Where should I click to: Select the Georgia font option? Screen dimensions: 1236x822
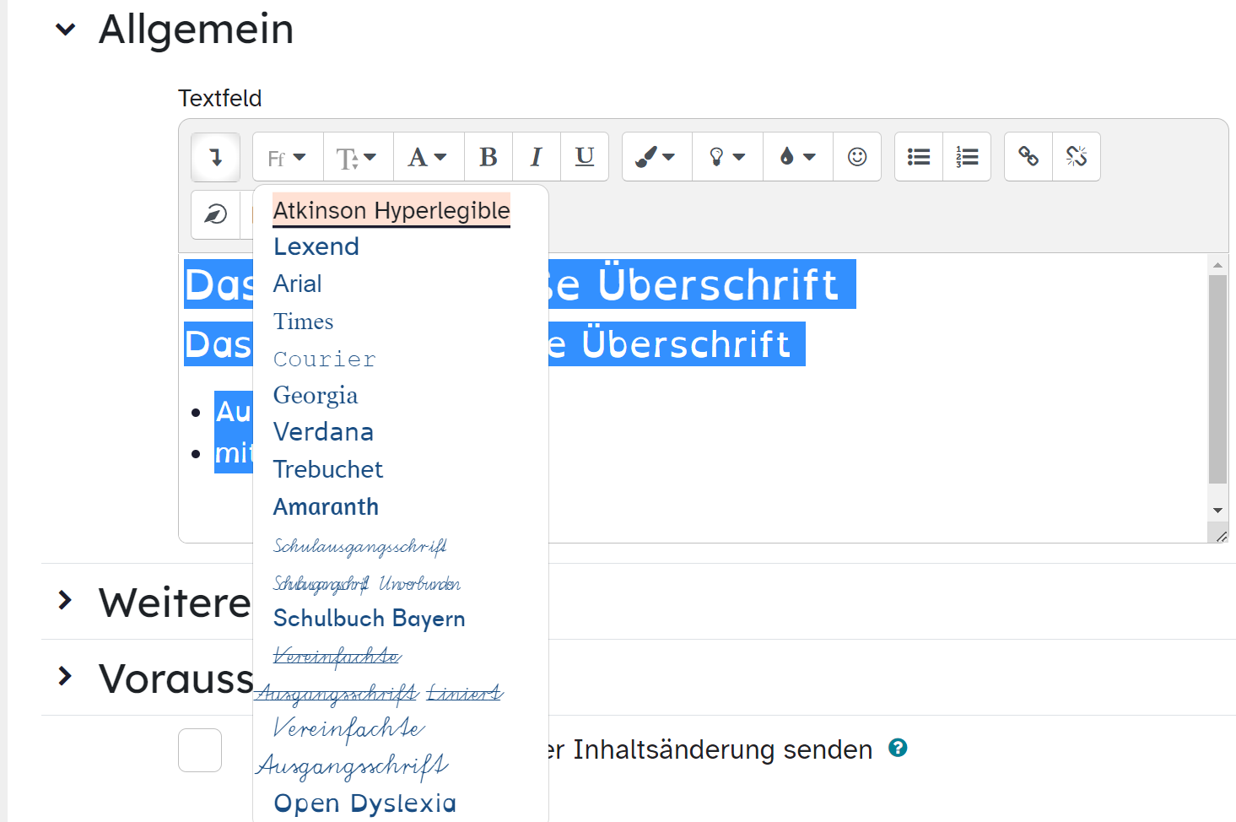tap(316, 395)
